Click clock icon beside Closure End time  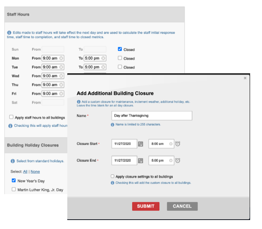click(178, 160)
